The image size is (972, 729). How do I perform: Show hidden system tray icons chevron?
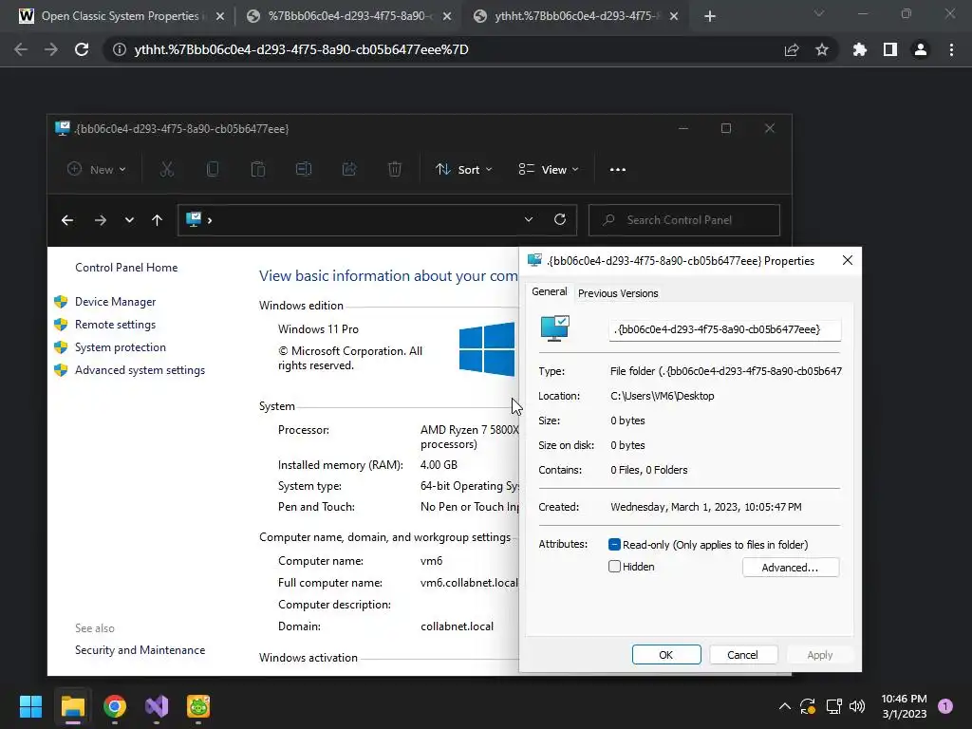pyautogui.click(x=784, y=706)
